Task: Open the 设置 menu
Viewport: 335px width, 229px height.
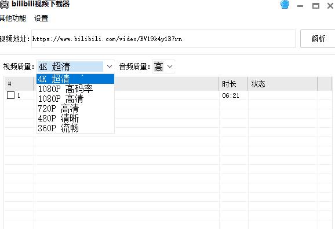Action: (x=41, y=19)
